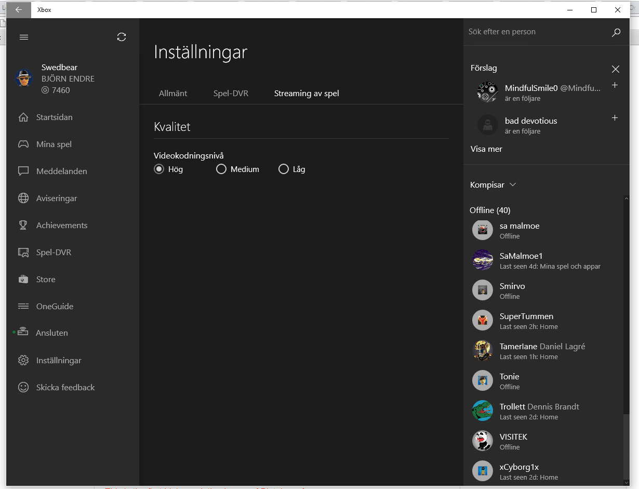The image size is (639, 489).
Task: Switch to the Spel-DVR settings tab
Action: [x=231, y=94]
